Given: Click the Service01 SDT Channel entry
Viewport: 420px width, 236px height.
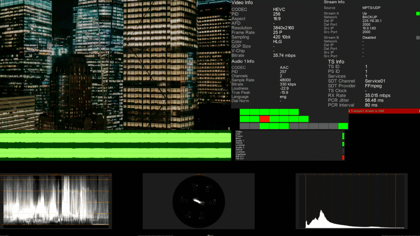Looking at the screenshot, I should (x=374, y=81).
